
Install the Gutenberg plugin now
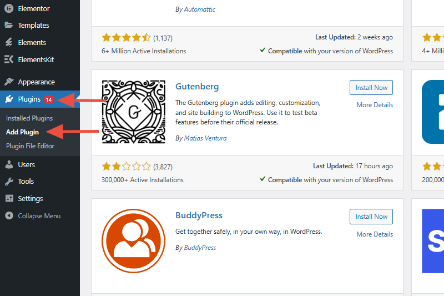coord(371,88)
